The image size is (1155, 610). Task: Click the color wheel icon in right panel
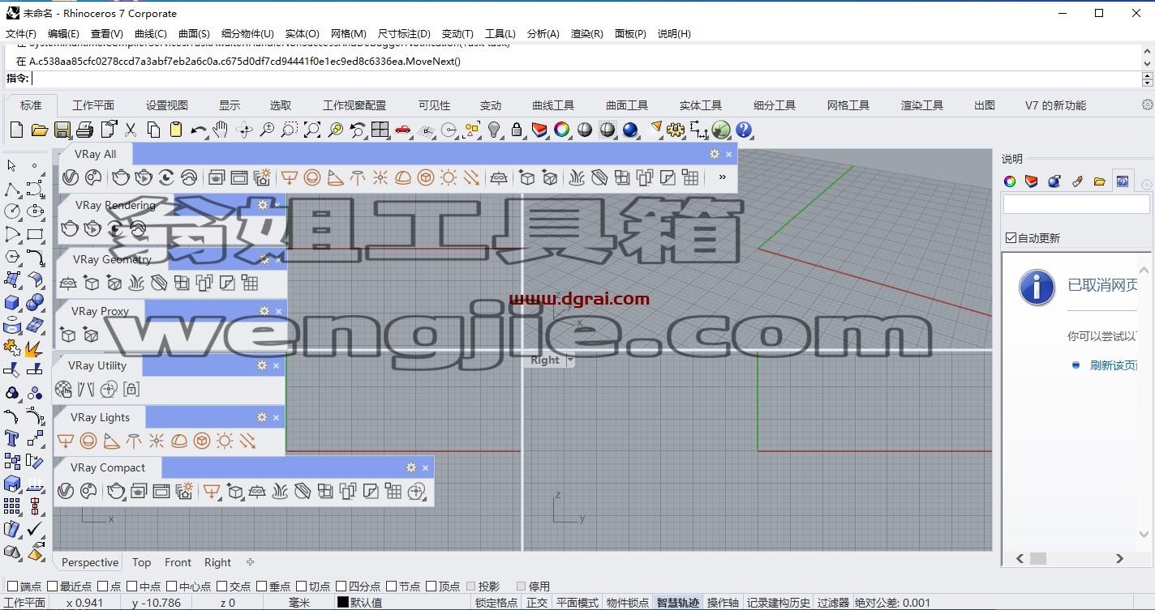(1010, 181)
